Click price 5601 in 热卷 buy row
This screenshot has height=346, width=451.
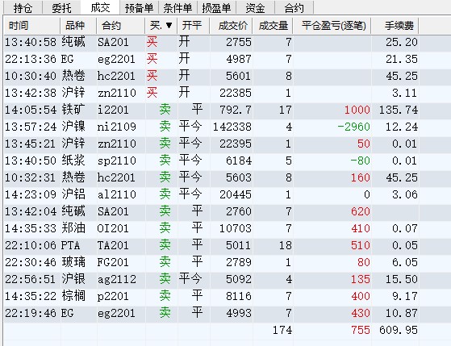coord(239,77)
